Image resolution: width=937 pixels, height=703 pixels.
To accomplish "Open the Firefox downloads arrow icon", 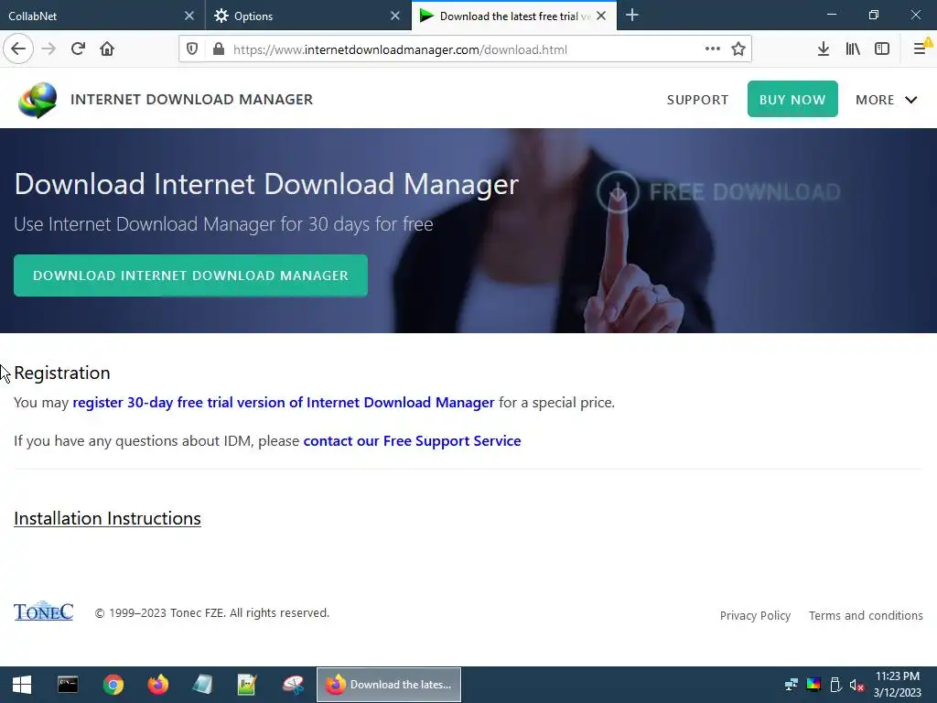I will tap(824, 49).
